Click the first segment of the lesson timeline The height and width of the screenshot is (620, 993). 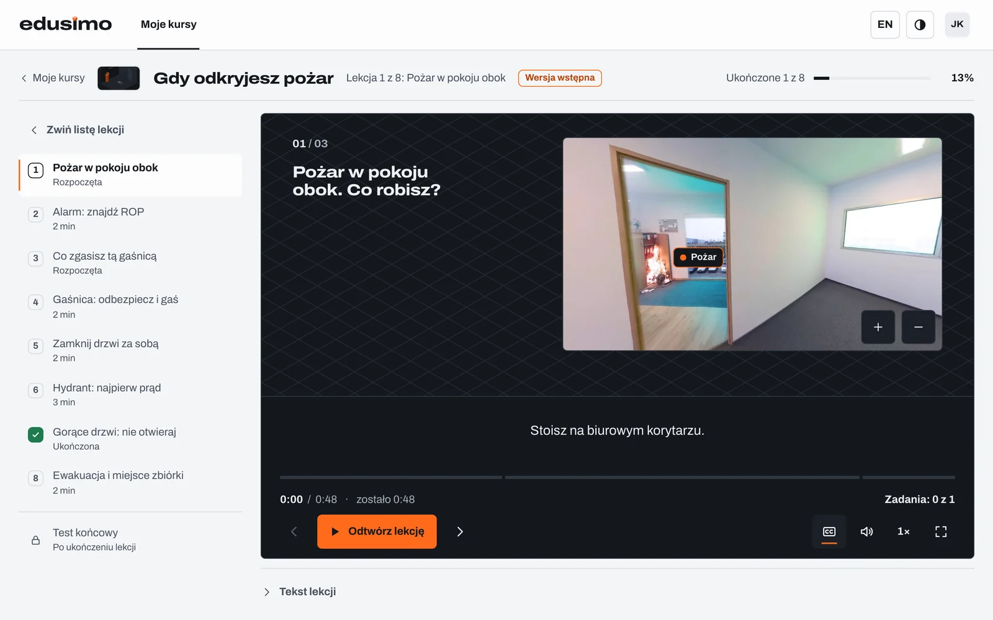click(391, 477)
